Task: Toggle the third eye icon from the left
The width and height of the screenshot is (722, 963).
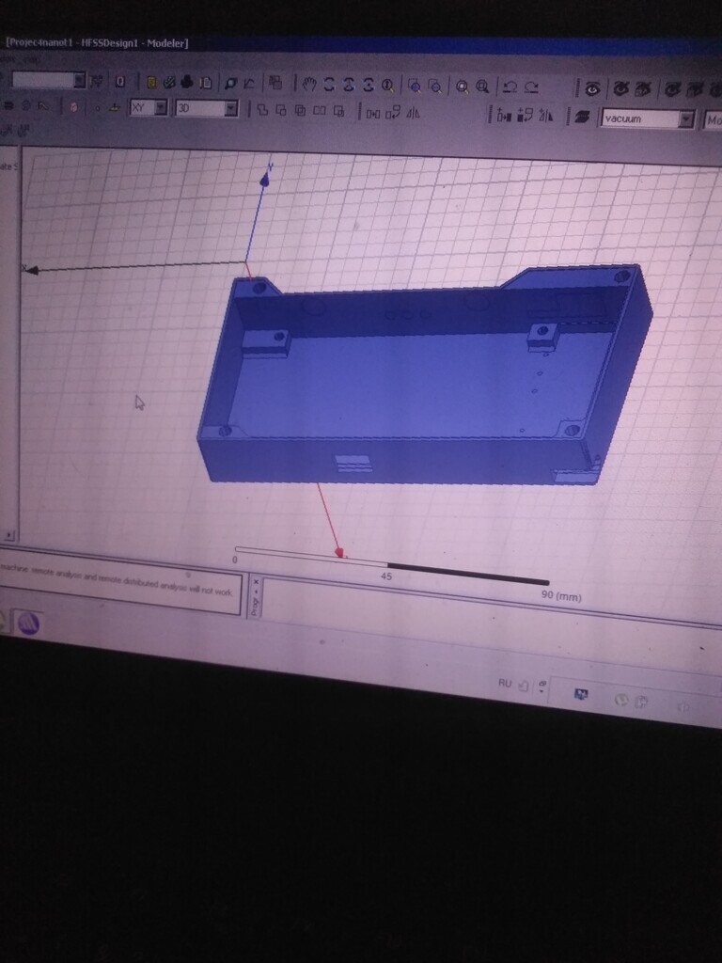Action: (643, 89)
